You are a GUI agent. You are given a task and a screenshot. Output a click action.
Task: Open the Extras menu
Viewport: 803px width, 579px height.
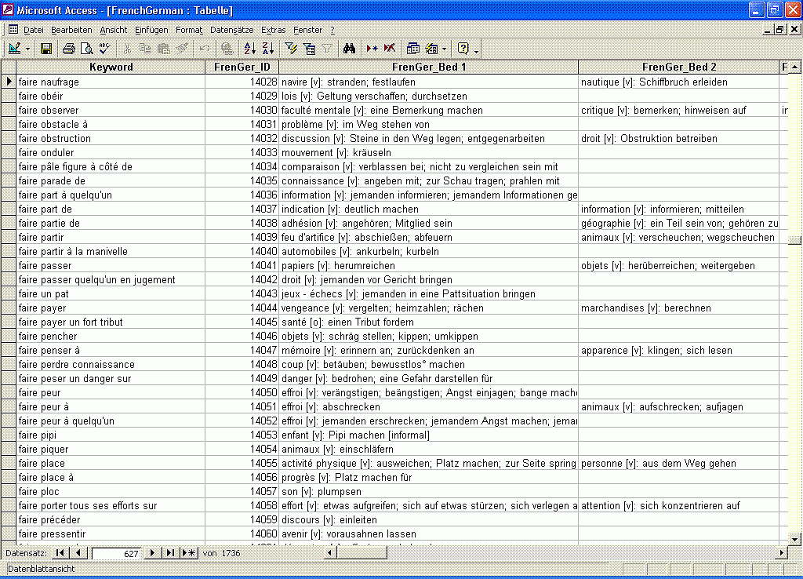273,30
